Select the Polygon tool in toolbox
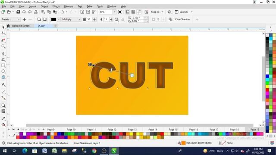Viewport: 276px width, 155px height. (x=3, y=77)
